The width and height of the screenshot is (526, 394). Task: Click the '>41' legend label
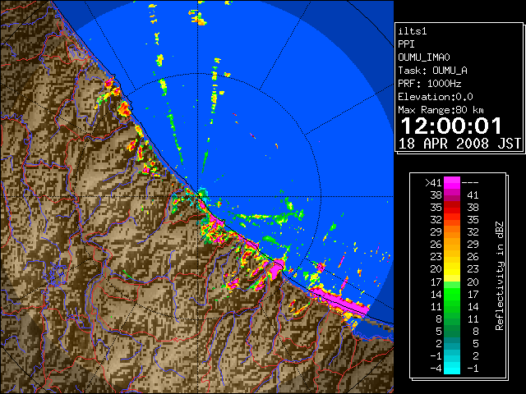[433, 183]
